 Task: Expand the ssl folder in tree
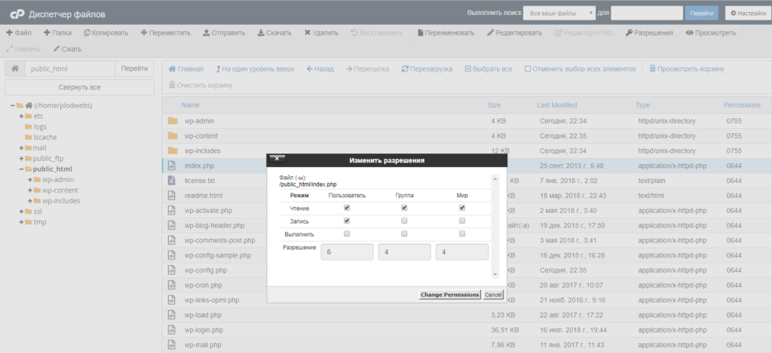pos(22,211)
